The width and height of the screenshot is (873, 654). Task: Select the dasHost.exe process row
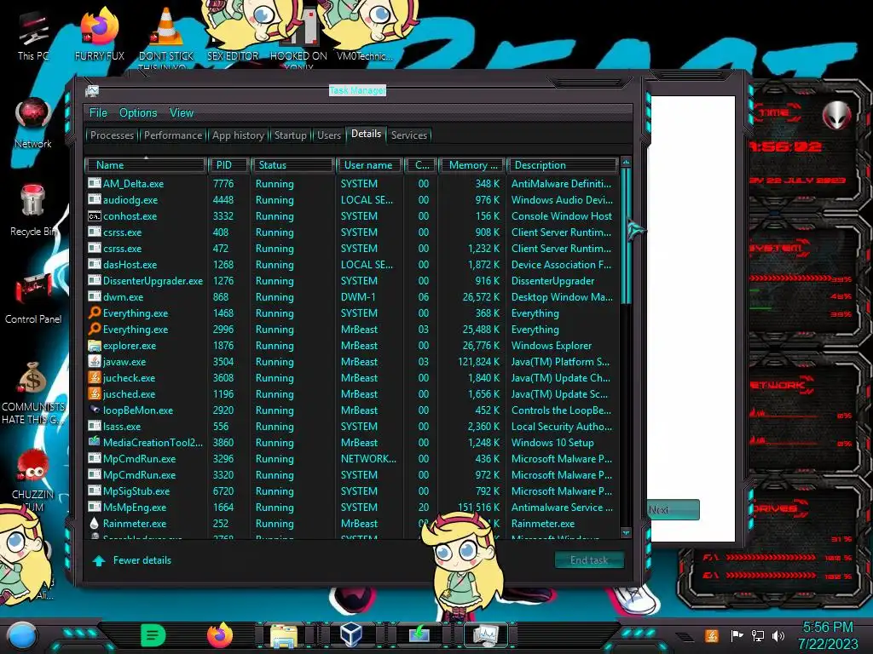pyautogui.click(x=352, y=265)
